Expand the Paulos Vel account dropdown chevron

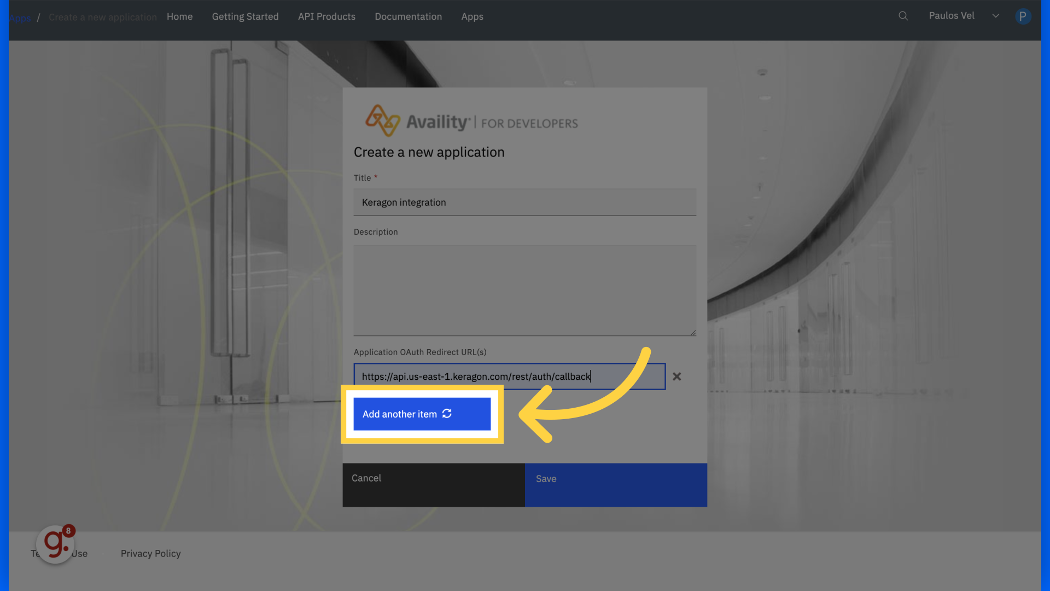[x=996, y=16]
